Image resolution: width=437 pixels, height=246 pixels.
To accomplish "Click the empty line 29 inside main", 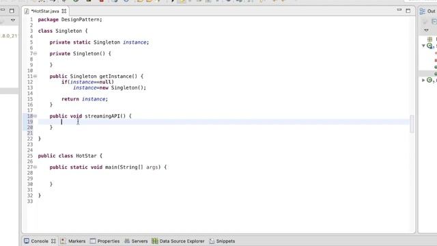I will click(224, 178).
